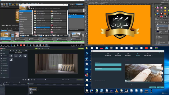Click Save and Share step in Filmora
Image resolution: width=169 pixels, height=95 pixels.
pos(148,55)
